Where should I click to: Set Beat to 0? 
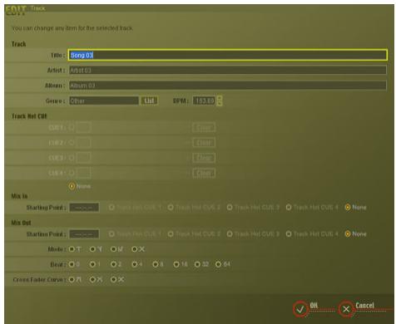pos(72,264)
